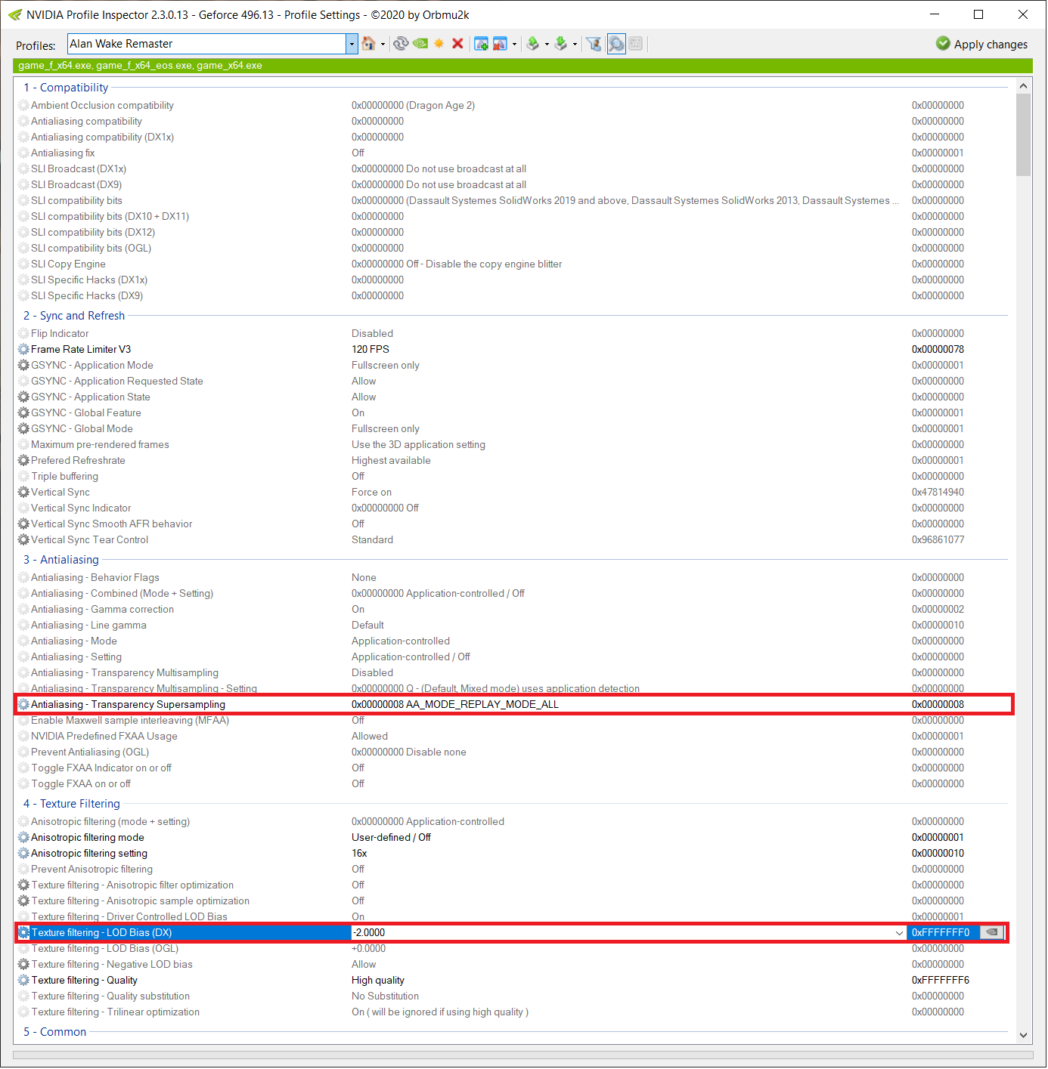
Task: Click the Home global profile icon
Action: pos(368,44)
